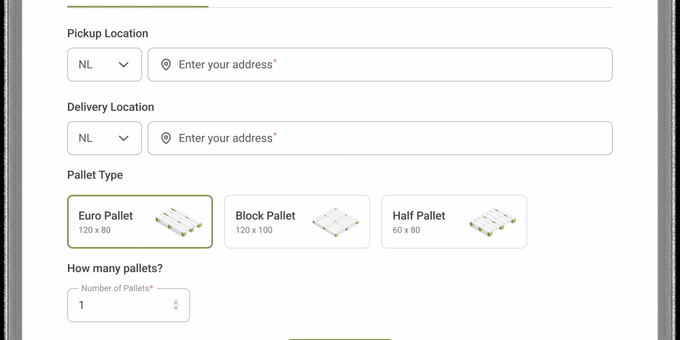Click the green button at the bottom edge
The height and width of the screenshot is (340, 680).
coord(339,338)
